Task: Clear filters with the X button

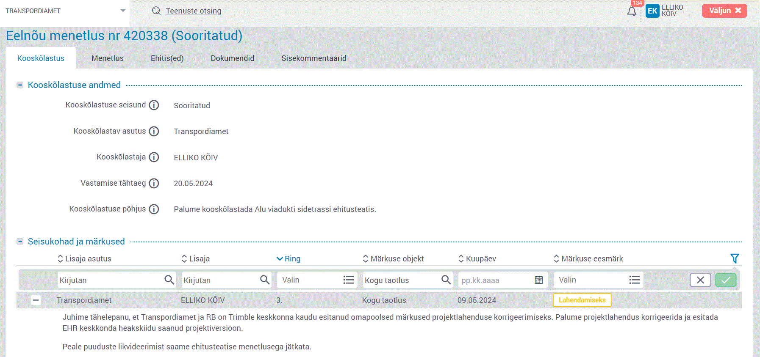Action: pos(700,280)
